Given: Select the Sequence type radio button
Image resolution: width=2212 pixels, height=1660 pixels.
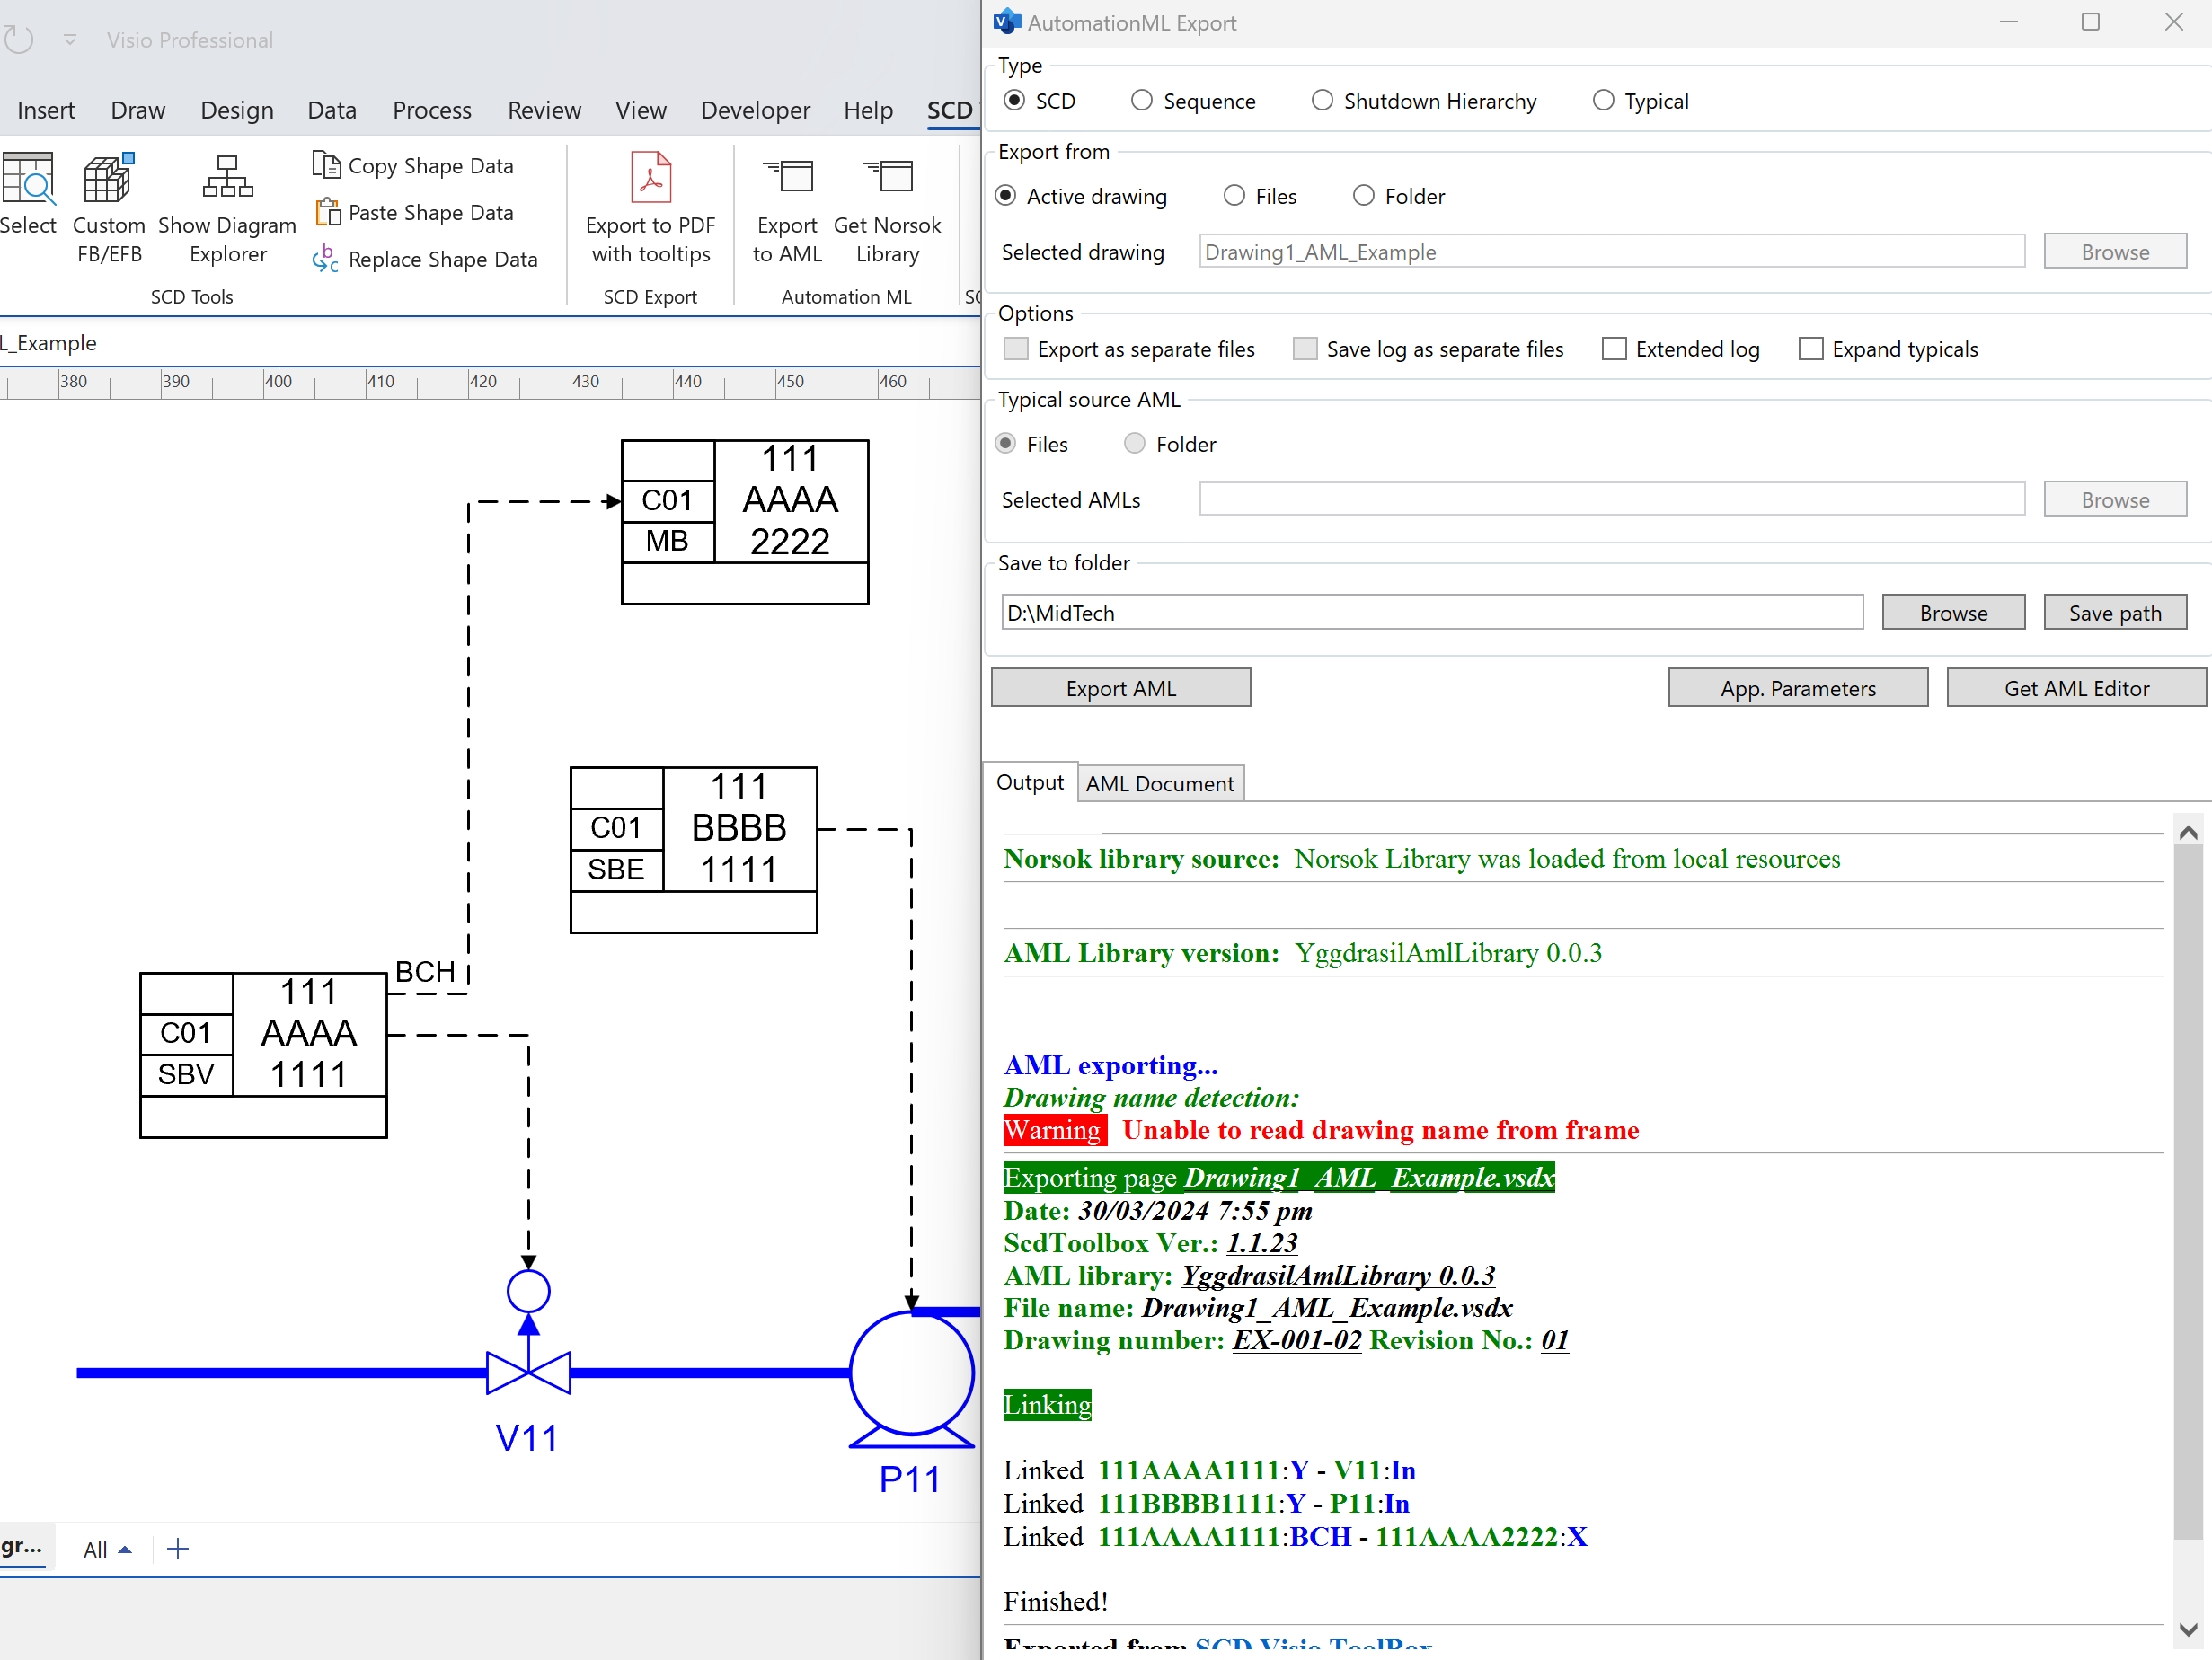Looking at the screenshot, I should point(1141,101).
